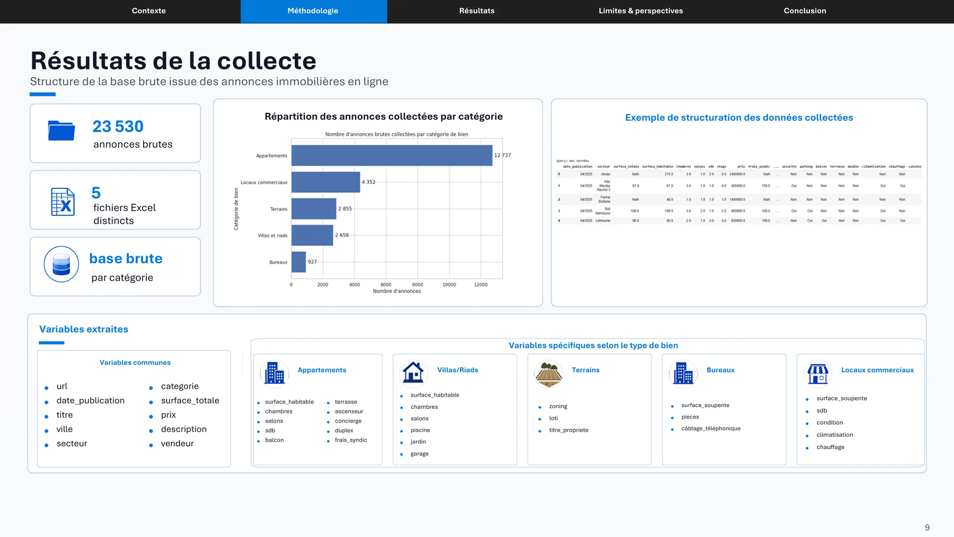Select the Appartements bar in chart
Screen dimensions: 954x537
coord(392,155)
